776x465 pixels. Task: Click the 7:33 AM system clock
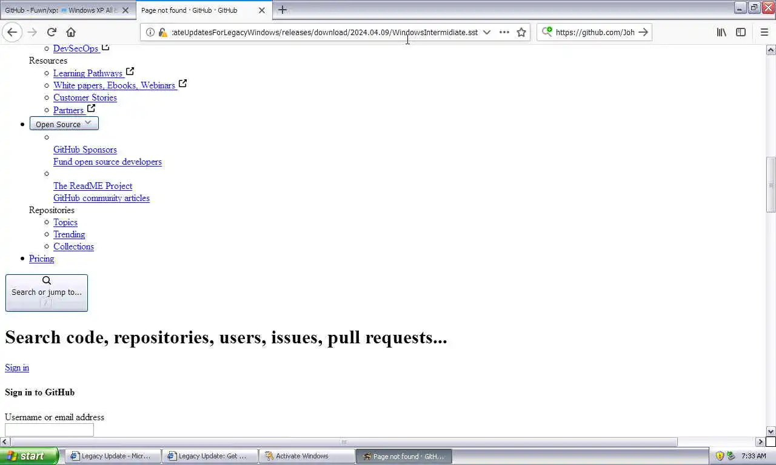point(754,456)
